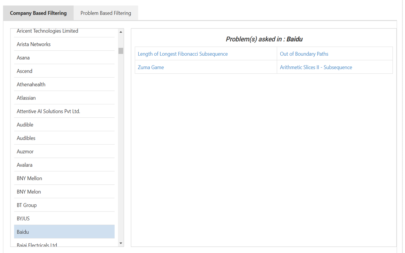Click the company list scroll down arrow

[x=121, y=243]
